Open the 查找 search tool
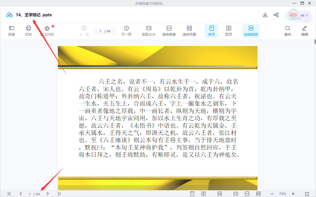The height and width of the screenshot is (197, 316). 288,31
